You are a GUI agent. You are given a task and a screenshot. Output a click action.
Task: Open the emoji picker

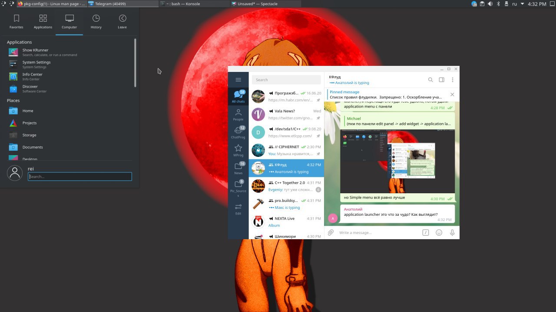439,233
